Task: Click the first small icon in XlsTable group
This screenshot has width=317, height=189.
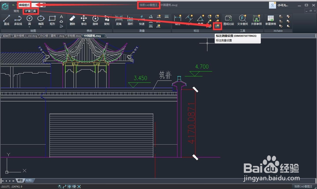Action: point(281,16)
